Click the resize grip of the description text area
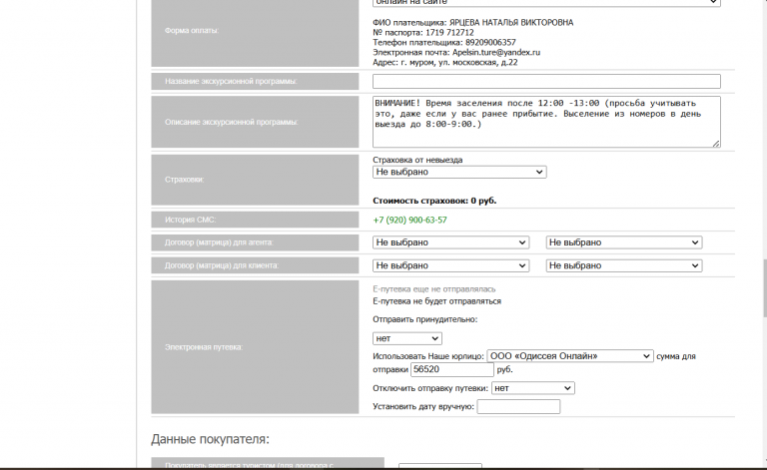Screen dimensions: 767x470 tap(716, 143)
